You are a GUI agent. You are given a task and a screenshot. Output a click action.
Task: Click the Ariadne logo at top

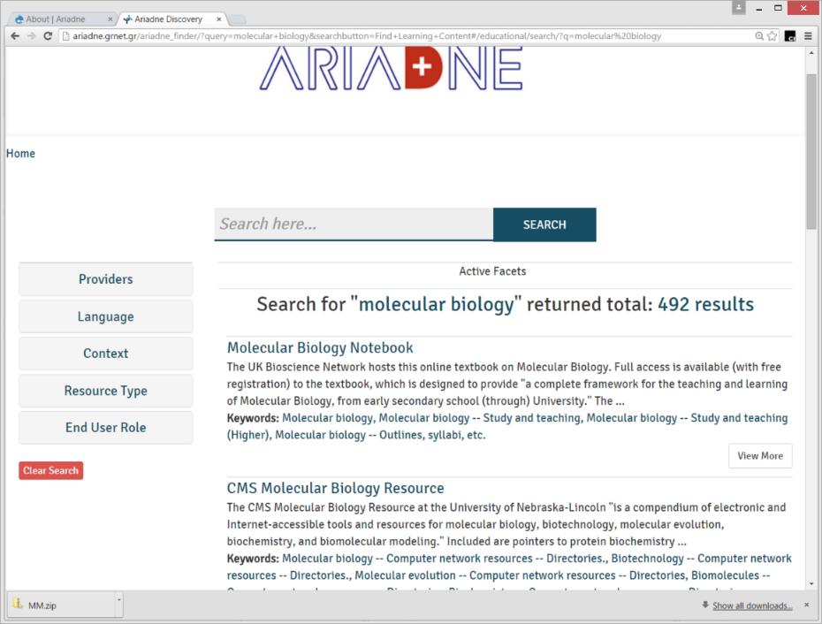391,68
